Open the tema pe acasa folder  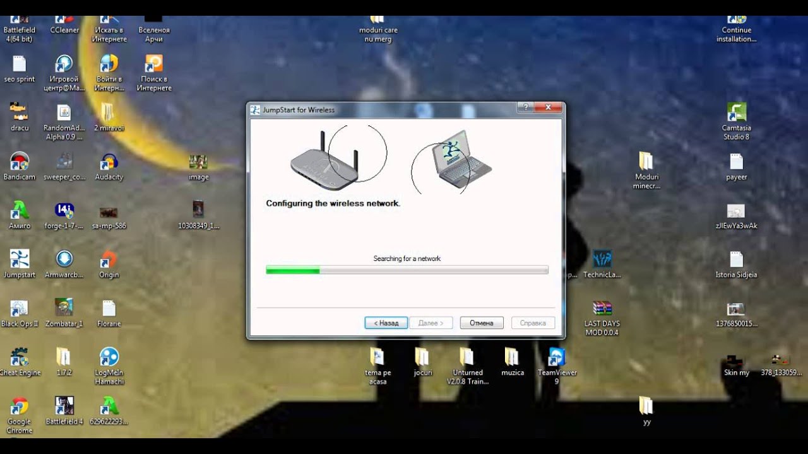point(377,366)
